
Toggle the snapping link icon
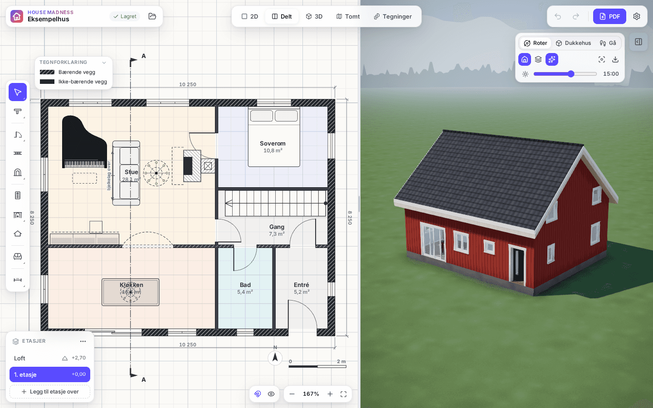pos(258,394)
